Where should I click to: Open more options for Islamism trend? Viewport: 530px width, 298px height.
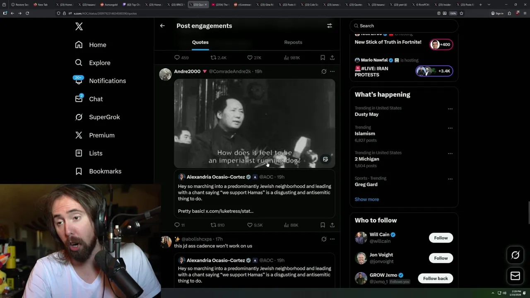point(450,128)
